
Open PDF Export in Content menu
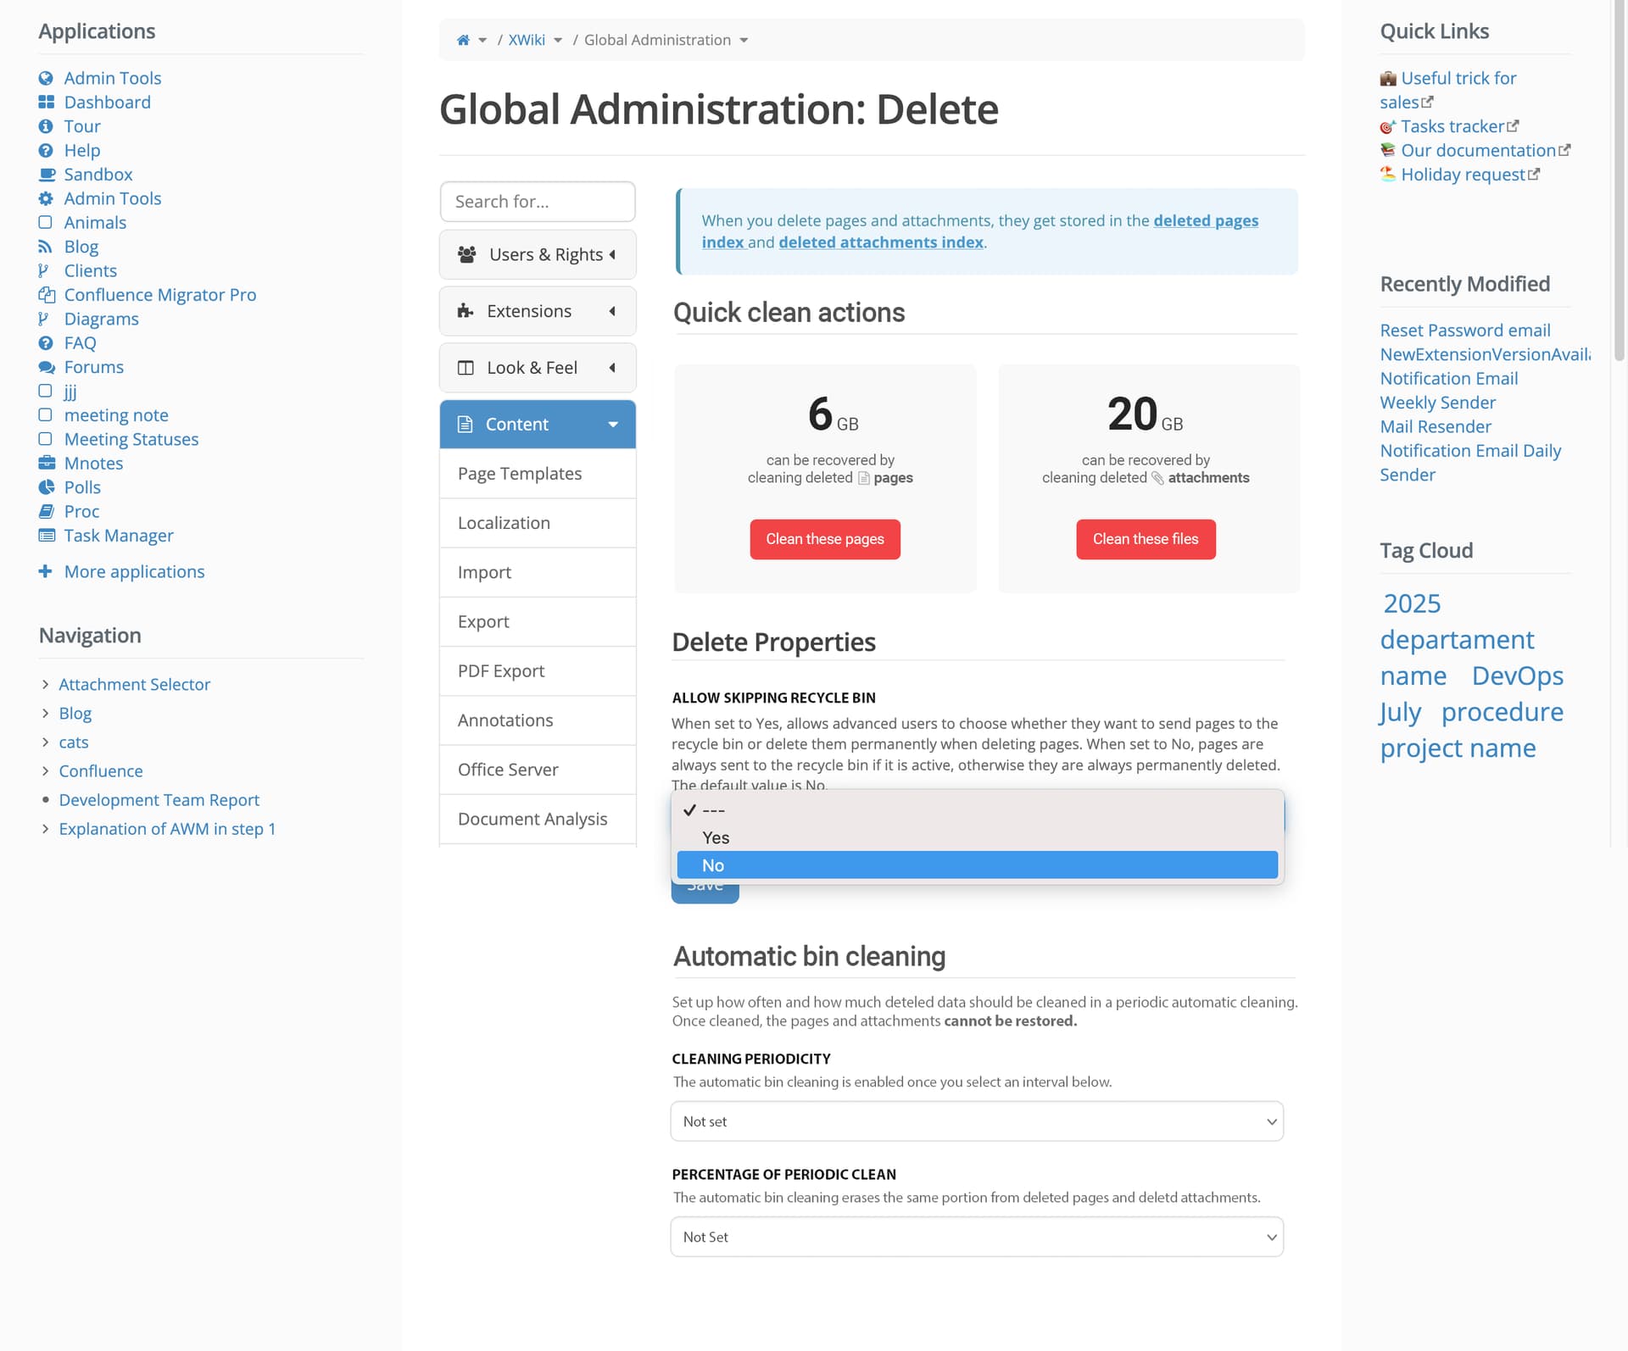tap(538, 671)
